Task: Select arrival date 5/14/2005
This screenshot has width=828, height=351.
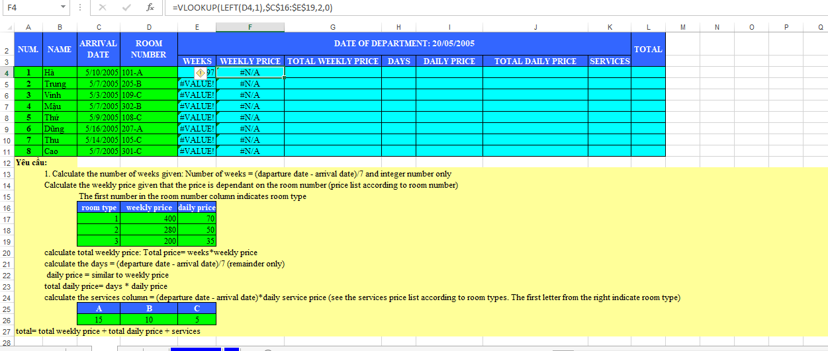Action: click(99, 140)
